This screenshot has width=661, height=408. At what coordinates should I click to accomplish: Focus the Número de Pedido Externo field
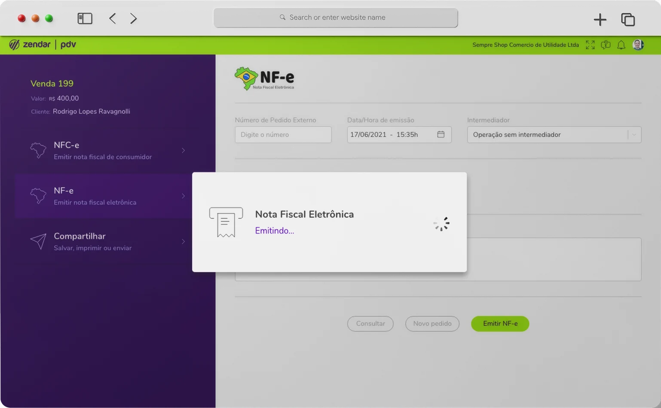(x=283, y=135)
